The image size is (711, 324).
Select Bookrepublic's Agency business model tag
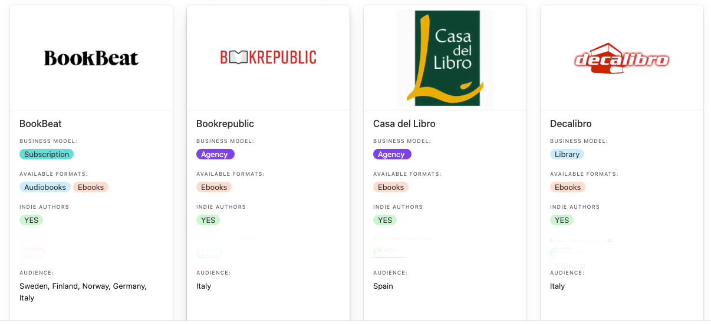click(x=215, y=154)
